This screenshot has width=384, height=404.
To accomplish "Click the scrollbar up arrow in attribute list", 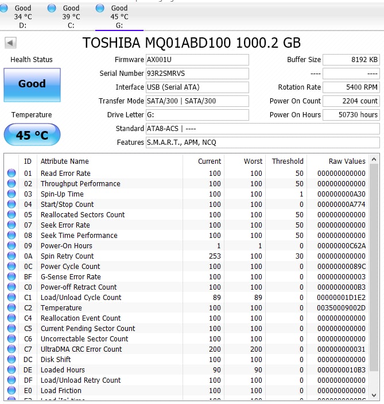I will (x=374, y=160).
